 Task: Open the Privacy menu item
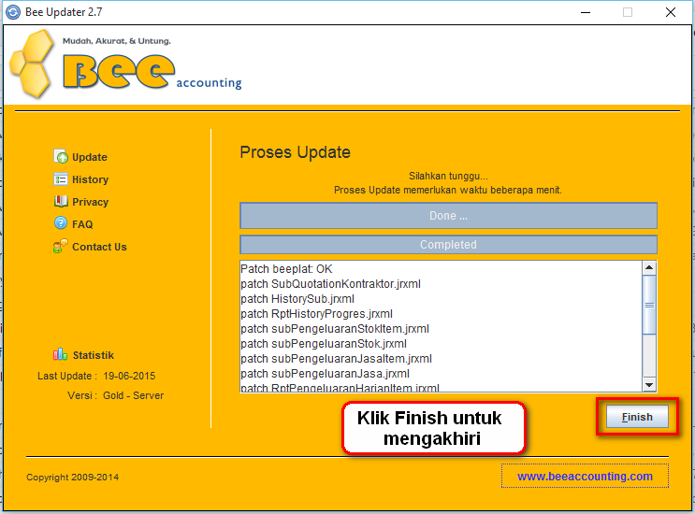91,202
